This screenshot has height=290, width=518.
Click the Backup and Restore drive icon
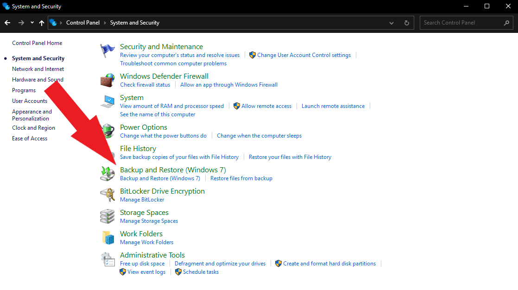click(107, 174)
